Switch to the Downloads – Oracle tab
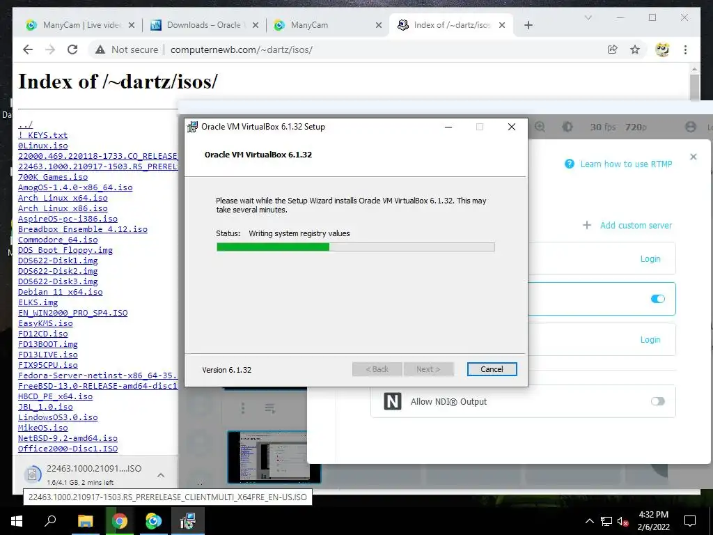 (204, 25)
